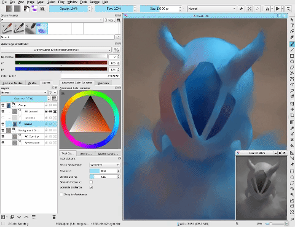Switch to Advanced Color Selector tab
295x227 pixels.
77,83
